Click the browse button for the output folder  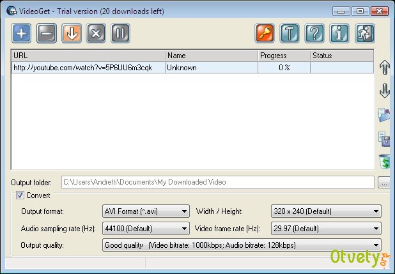pos(384,183)
